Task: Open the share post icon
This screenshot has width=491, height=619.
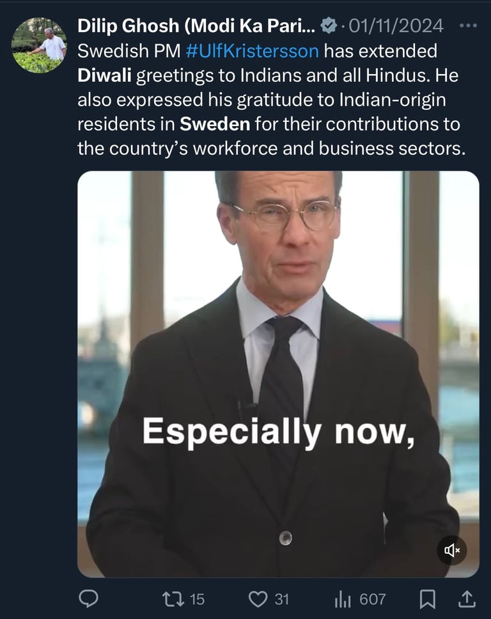Action: [x=467, y=599]
